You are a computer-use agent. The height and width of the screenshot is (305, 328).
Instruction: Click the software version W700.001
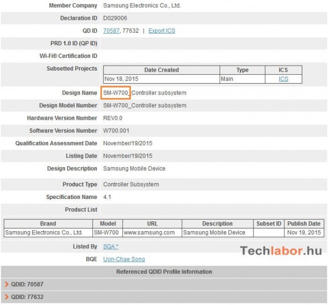point(116,131)
